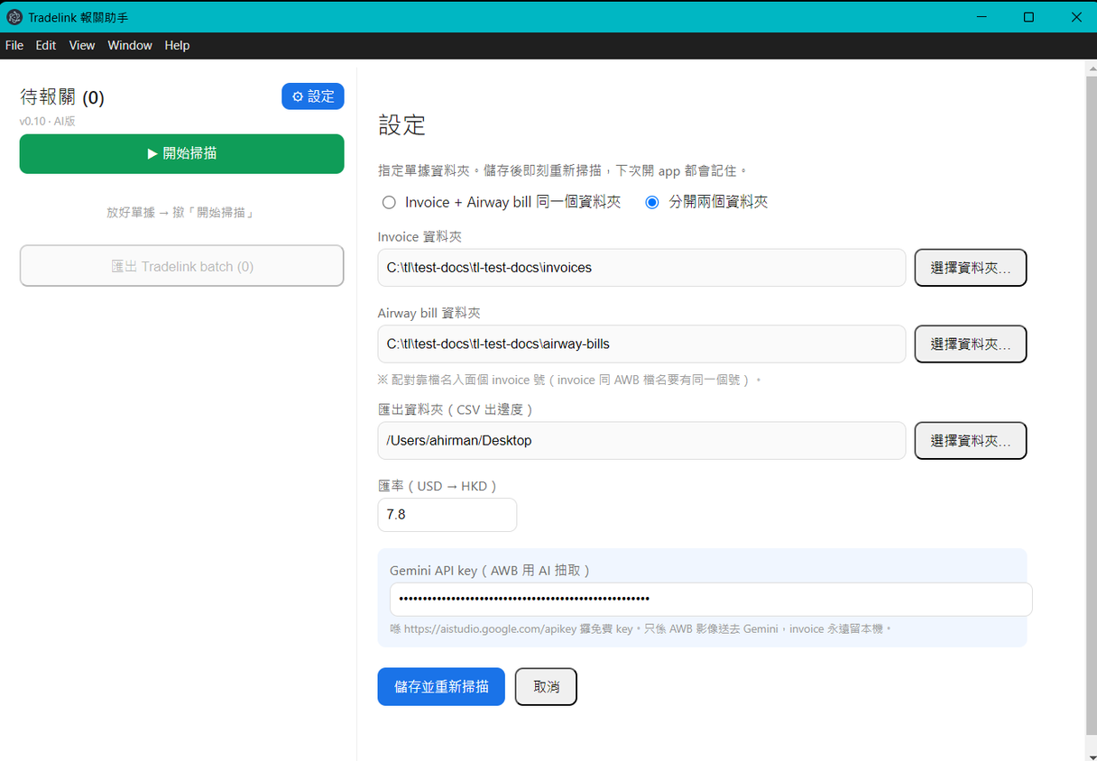This screenshot has width=1097, height=761.
Task: Save settings with 儲存並重新掃描 button
Action: click(x=441, y=687)
